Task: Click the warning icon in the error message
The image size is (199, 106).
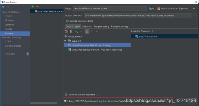Action: pos(65,101)
